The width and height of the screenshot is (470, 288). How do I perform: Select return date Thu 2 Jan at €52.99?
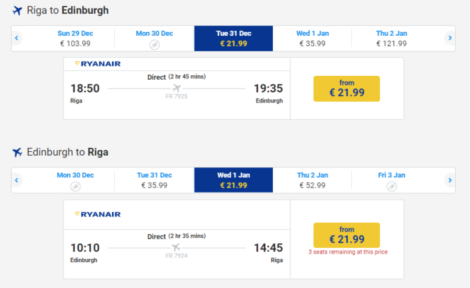(312, 180)
